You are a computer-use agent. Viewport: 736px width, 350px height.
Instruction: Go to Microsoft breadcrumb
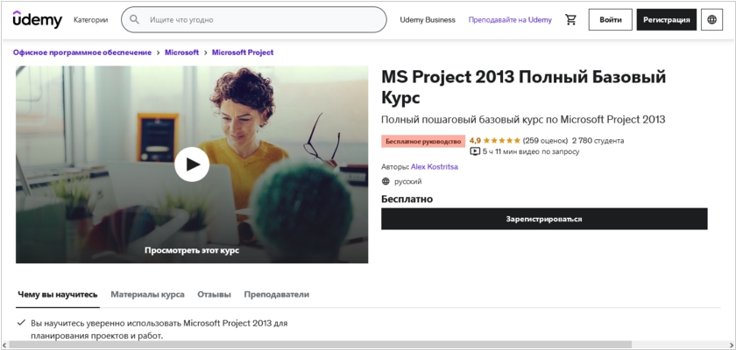pyautogui.click(x=181, y=52)
